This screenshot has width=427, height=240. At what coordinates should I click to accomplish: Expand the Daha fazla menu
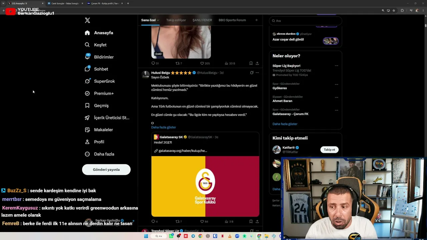click(x=99, y=154)
